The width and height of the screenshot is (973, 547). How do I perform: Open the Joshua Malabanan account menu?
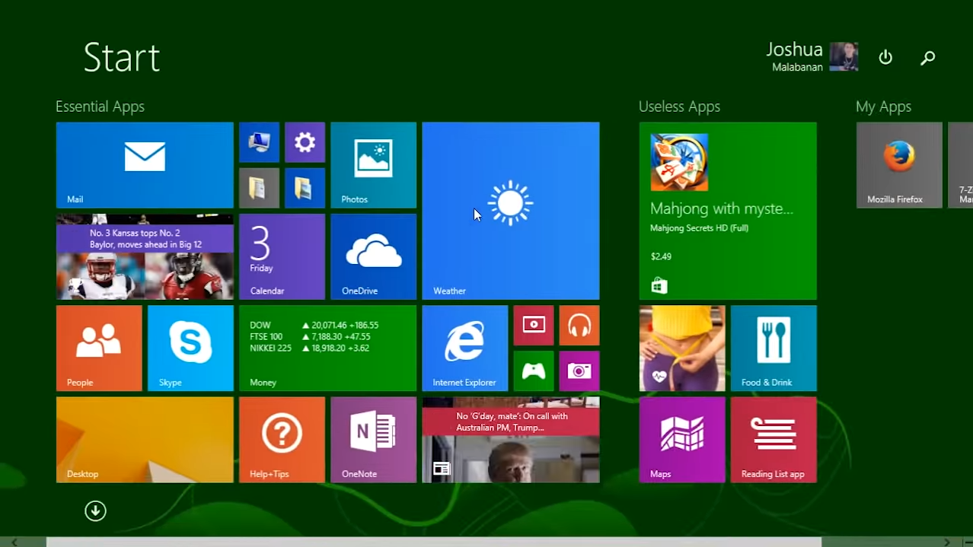[812, 57]
